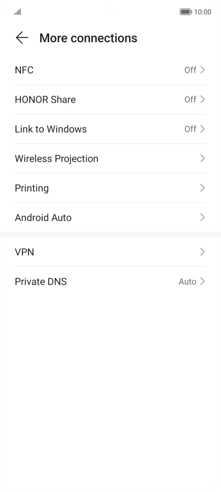Tap the arrow next to Wireless Projection
This screenshot has height=492, width=221.
click(x=202, y=158)
